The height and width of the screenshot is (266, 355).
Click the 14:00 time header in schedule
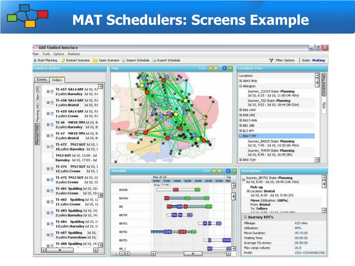click(x=177, y=181)
